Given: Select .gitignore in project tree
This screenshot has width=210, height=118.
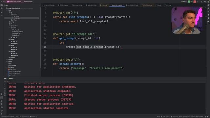Looking at the screenshot, I should 11,67.
